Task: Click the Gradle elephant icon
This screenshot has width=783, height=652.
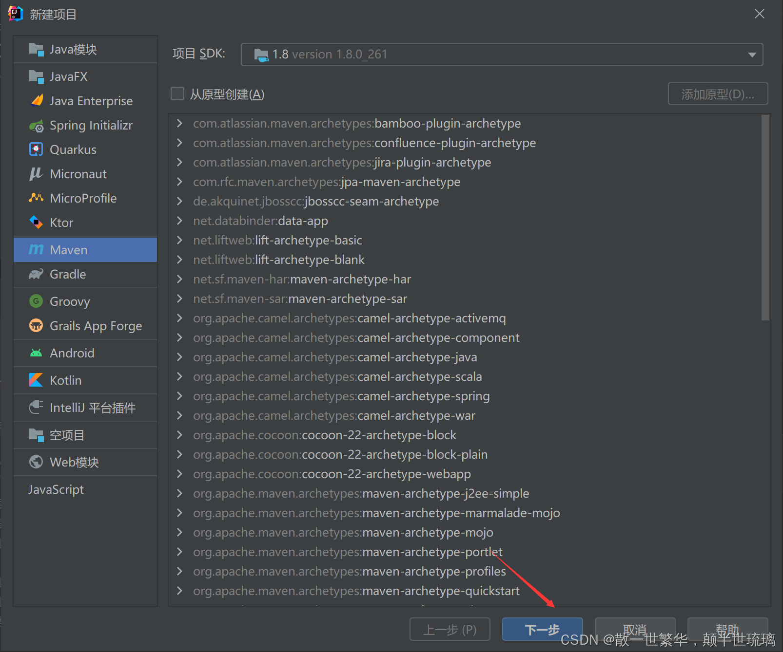Action: coord(36,274)
